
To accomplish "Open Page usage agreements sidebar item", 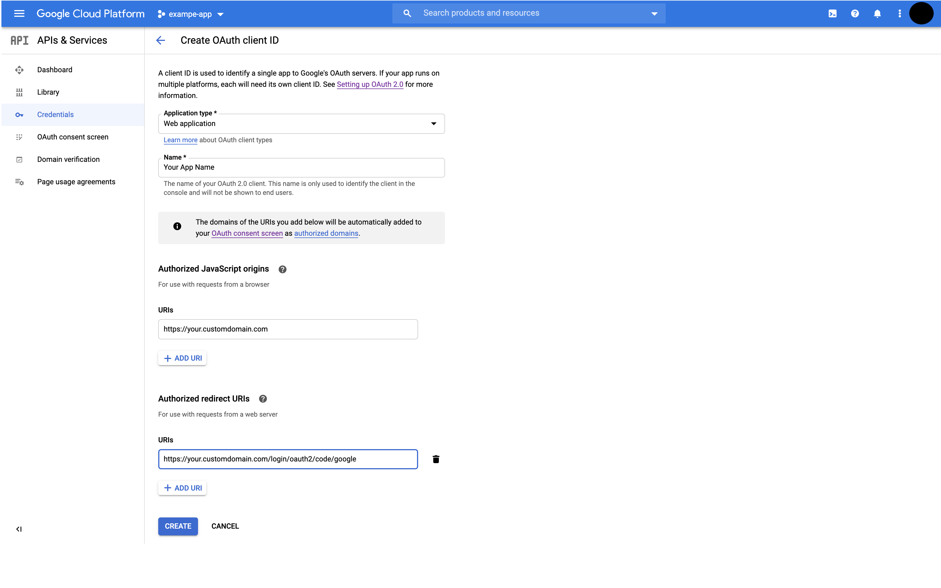I will coord(73,182).
